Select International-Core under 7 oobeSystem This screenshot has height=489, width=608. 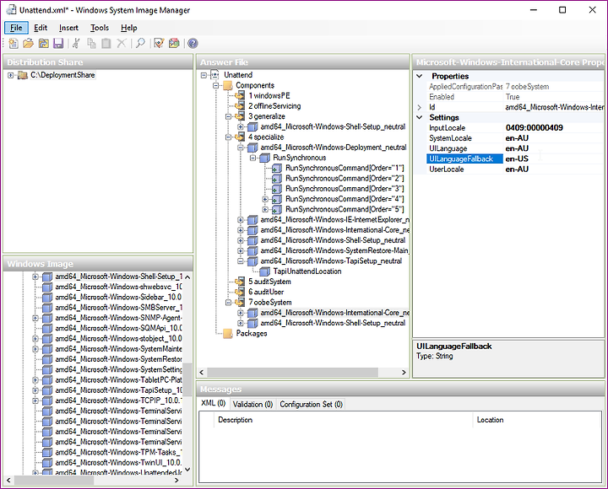click(334, 313)
